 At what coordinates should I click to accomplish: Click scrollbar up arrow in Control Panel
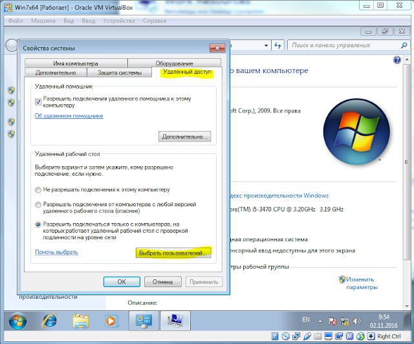click(407, 59)
